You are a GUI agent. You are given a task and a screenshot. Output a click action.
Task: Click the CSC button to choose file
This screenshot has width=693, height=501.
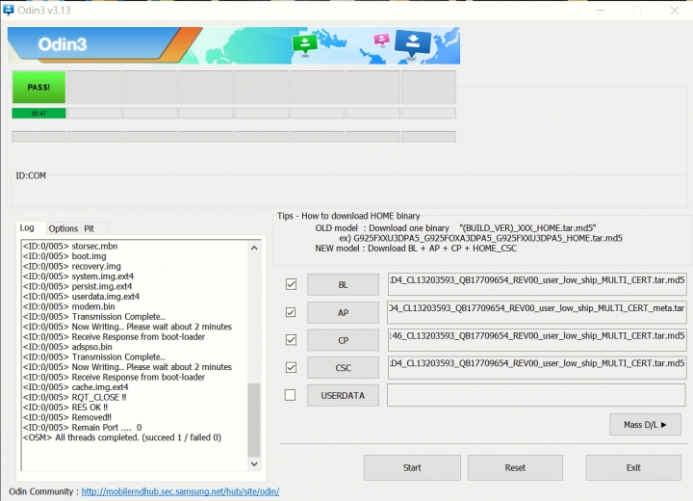(343, 368)
